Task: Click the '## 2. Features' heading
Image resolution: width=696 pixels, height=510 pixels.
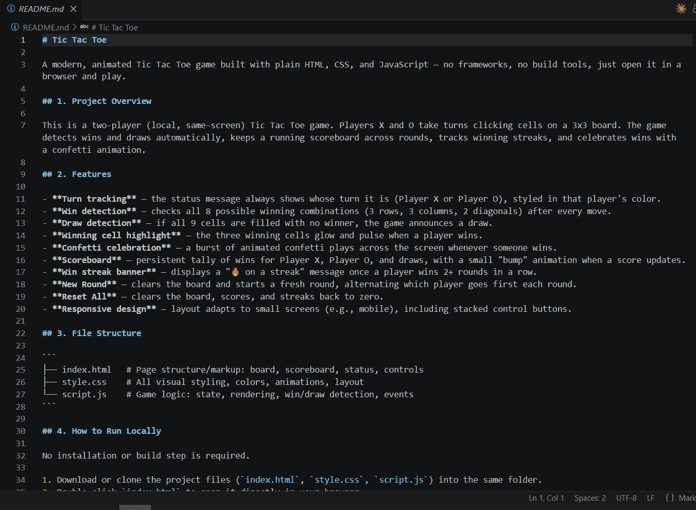Action: tap(77, 174)
